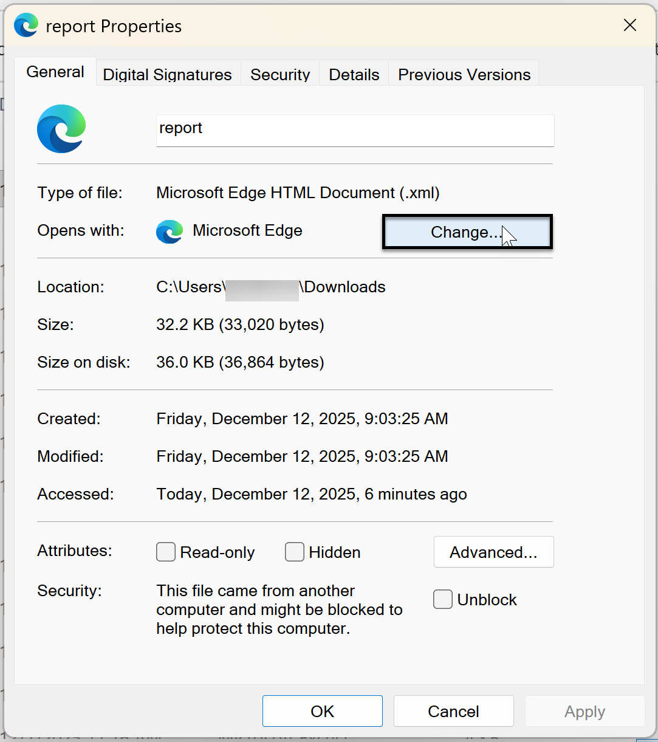Click the file name field containing "report"
This screenshot has height=742, width=658.
[355, 129]
